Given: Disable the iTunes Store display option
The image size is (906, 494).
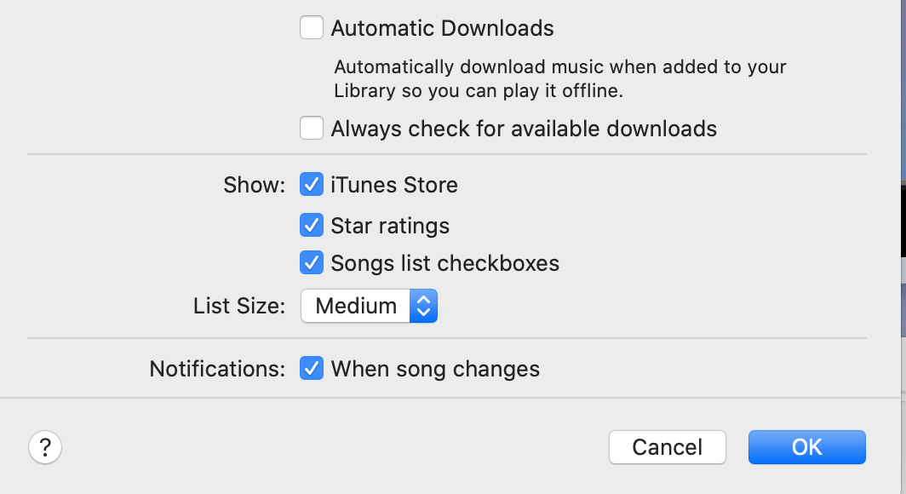Looking at the screenshot, I should [x=312, y=184].
